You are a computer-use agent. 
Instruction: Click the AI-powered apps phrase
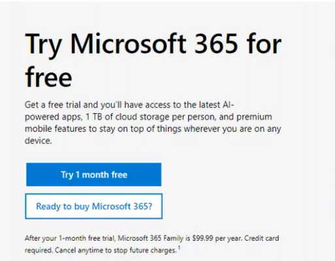coord(129,111)
